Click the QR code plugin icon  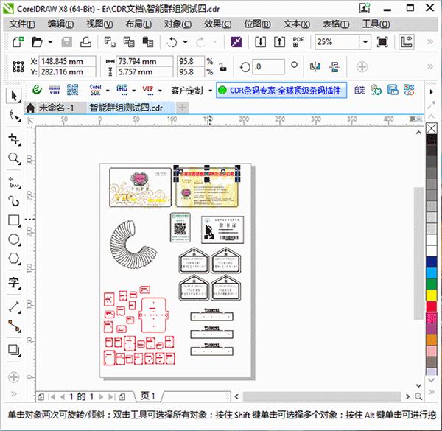tap(73, 90)
